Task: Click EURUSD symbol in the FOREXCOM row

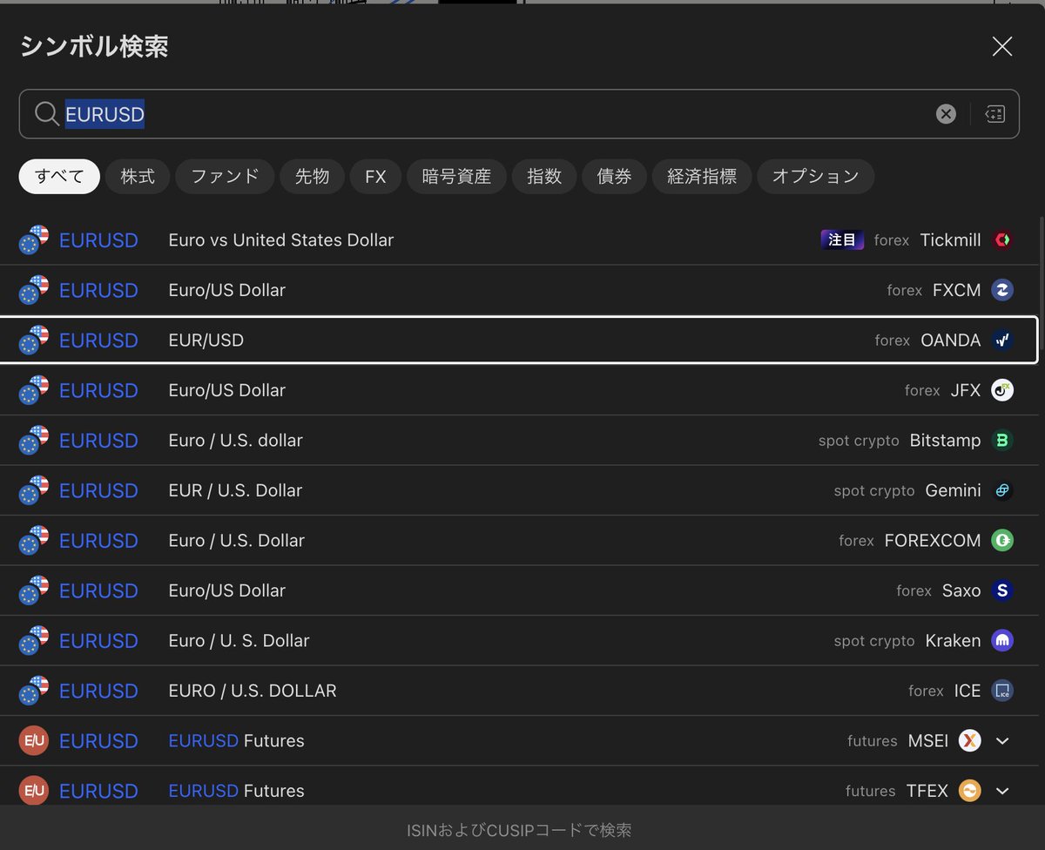Action: coord(98,540)
